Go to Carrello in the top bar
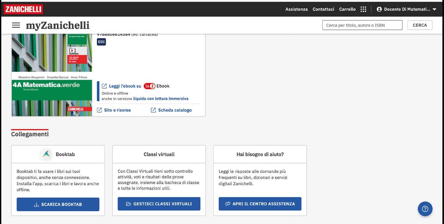444x224 pixels. pyautogui.click(x=347, y=9)
